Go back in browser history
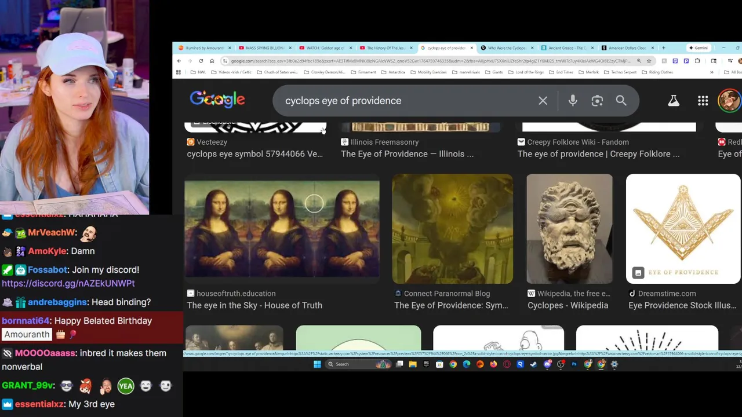 point(179,61)
